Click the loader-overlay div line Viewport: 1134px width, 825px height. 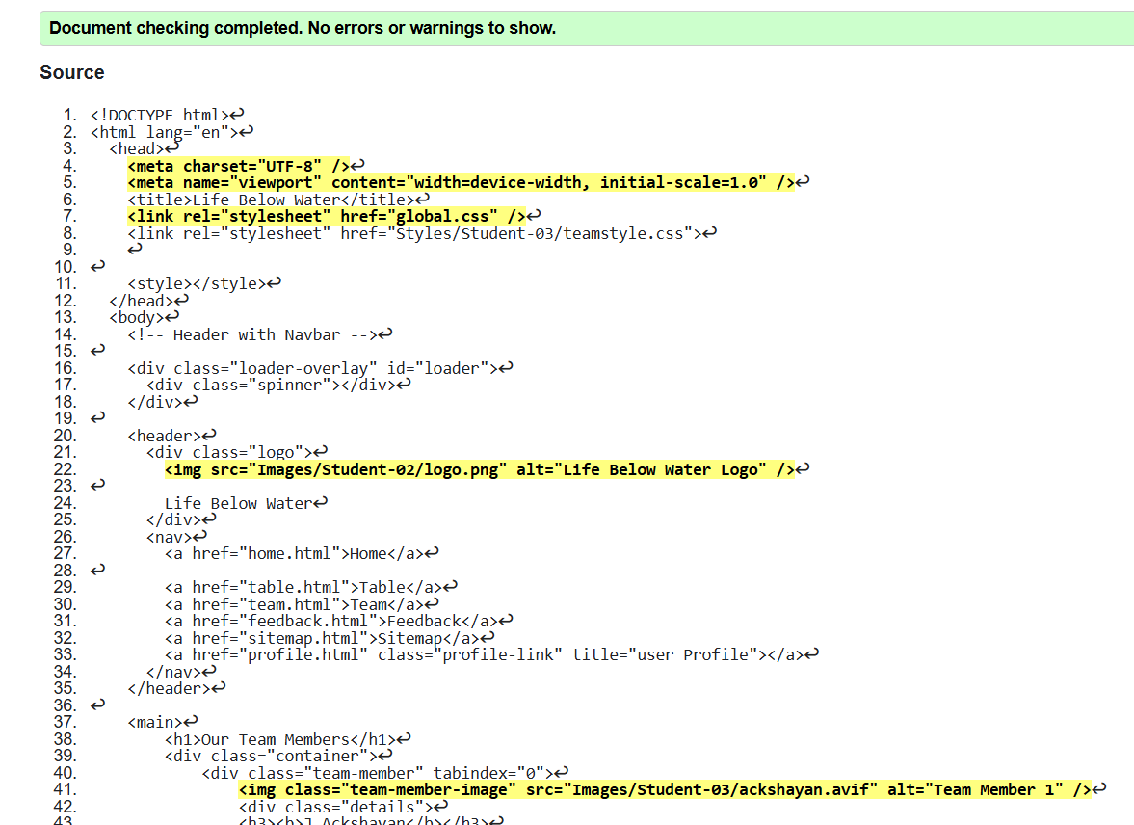[312, 367]
